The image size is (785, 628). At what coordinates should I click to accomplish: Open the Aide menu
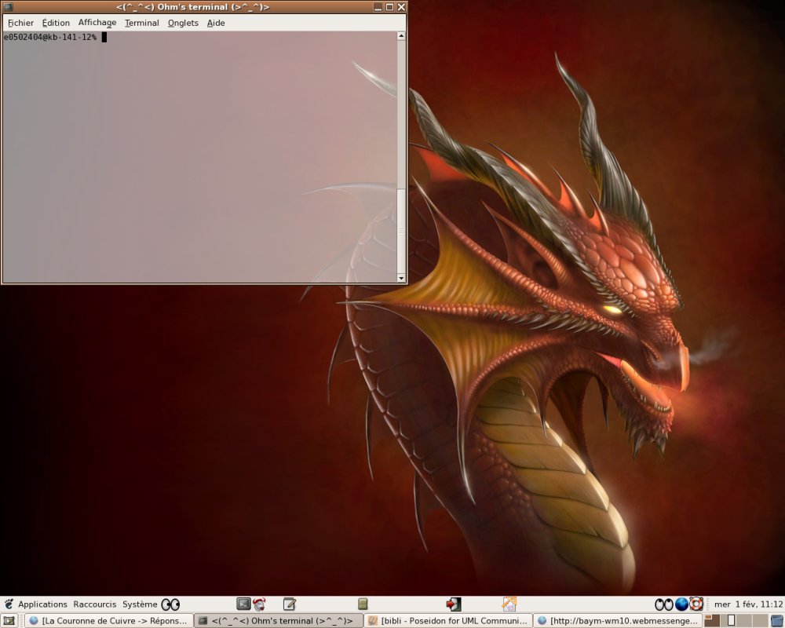(x=216, y=23)
